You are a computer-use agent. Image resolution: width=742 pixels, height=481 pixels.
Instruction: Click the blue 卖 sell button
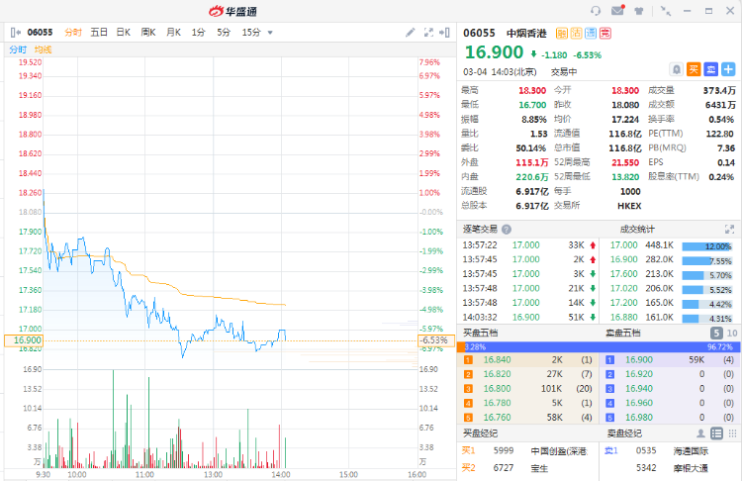710,69
